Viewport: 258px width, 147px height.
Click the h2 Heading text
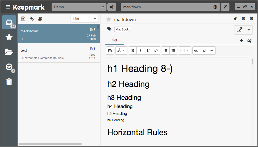coord(128,84)
